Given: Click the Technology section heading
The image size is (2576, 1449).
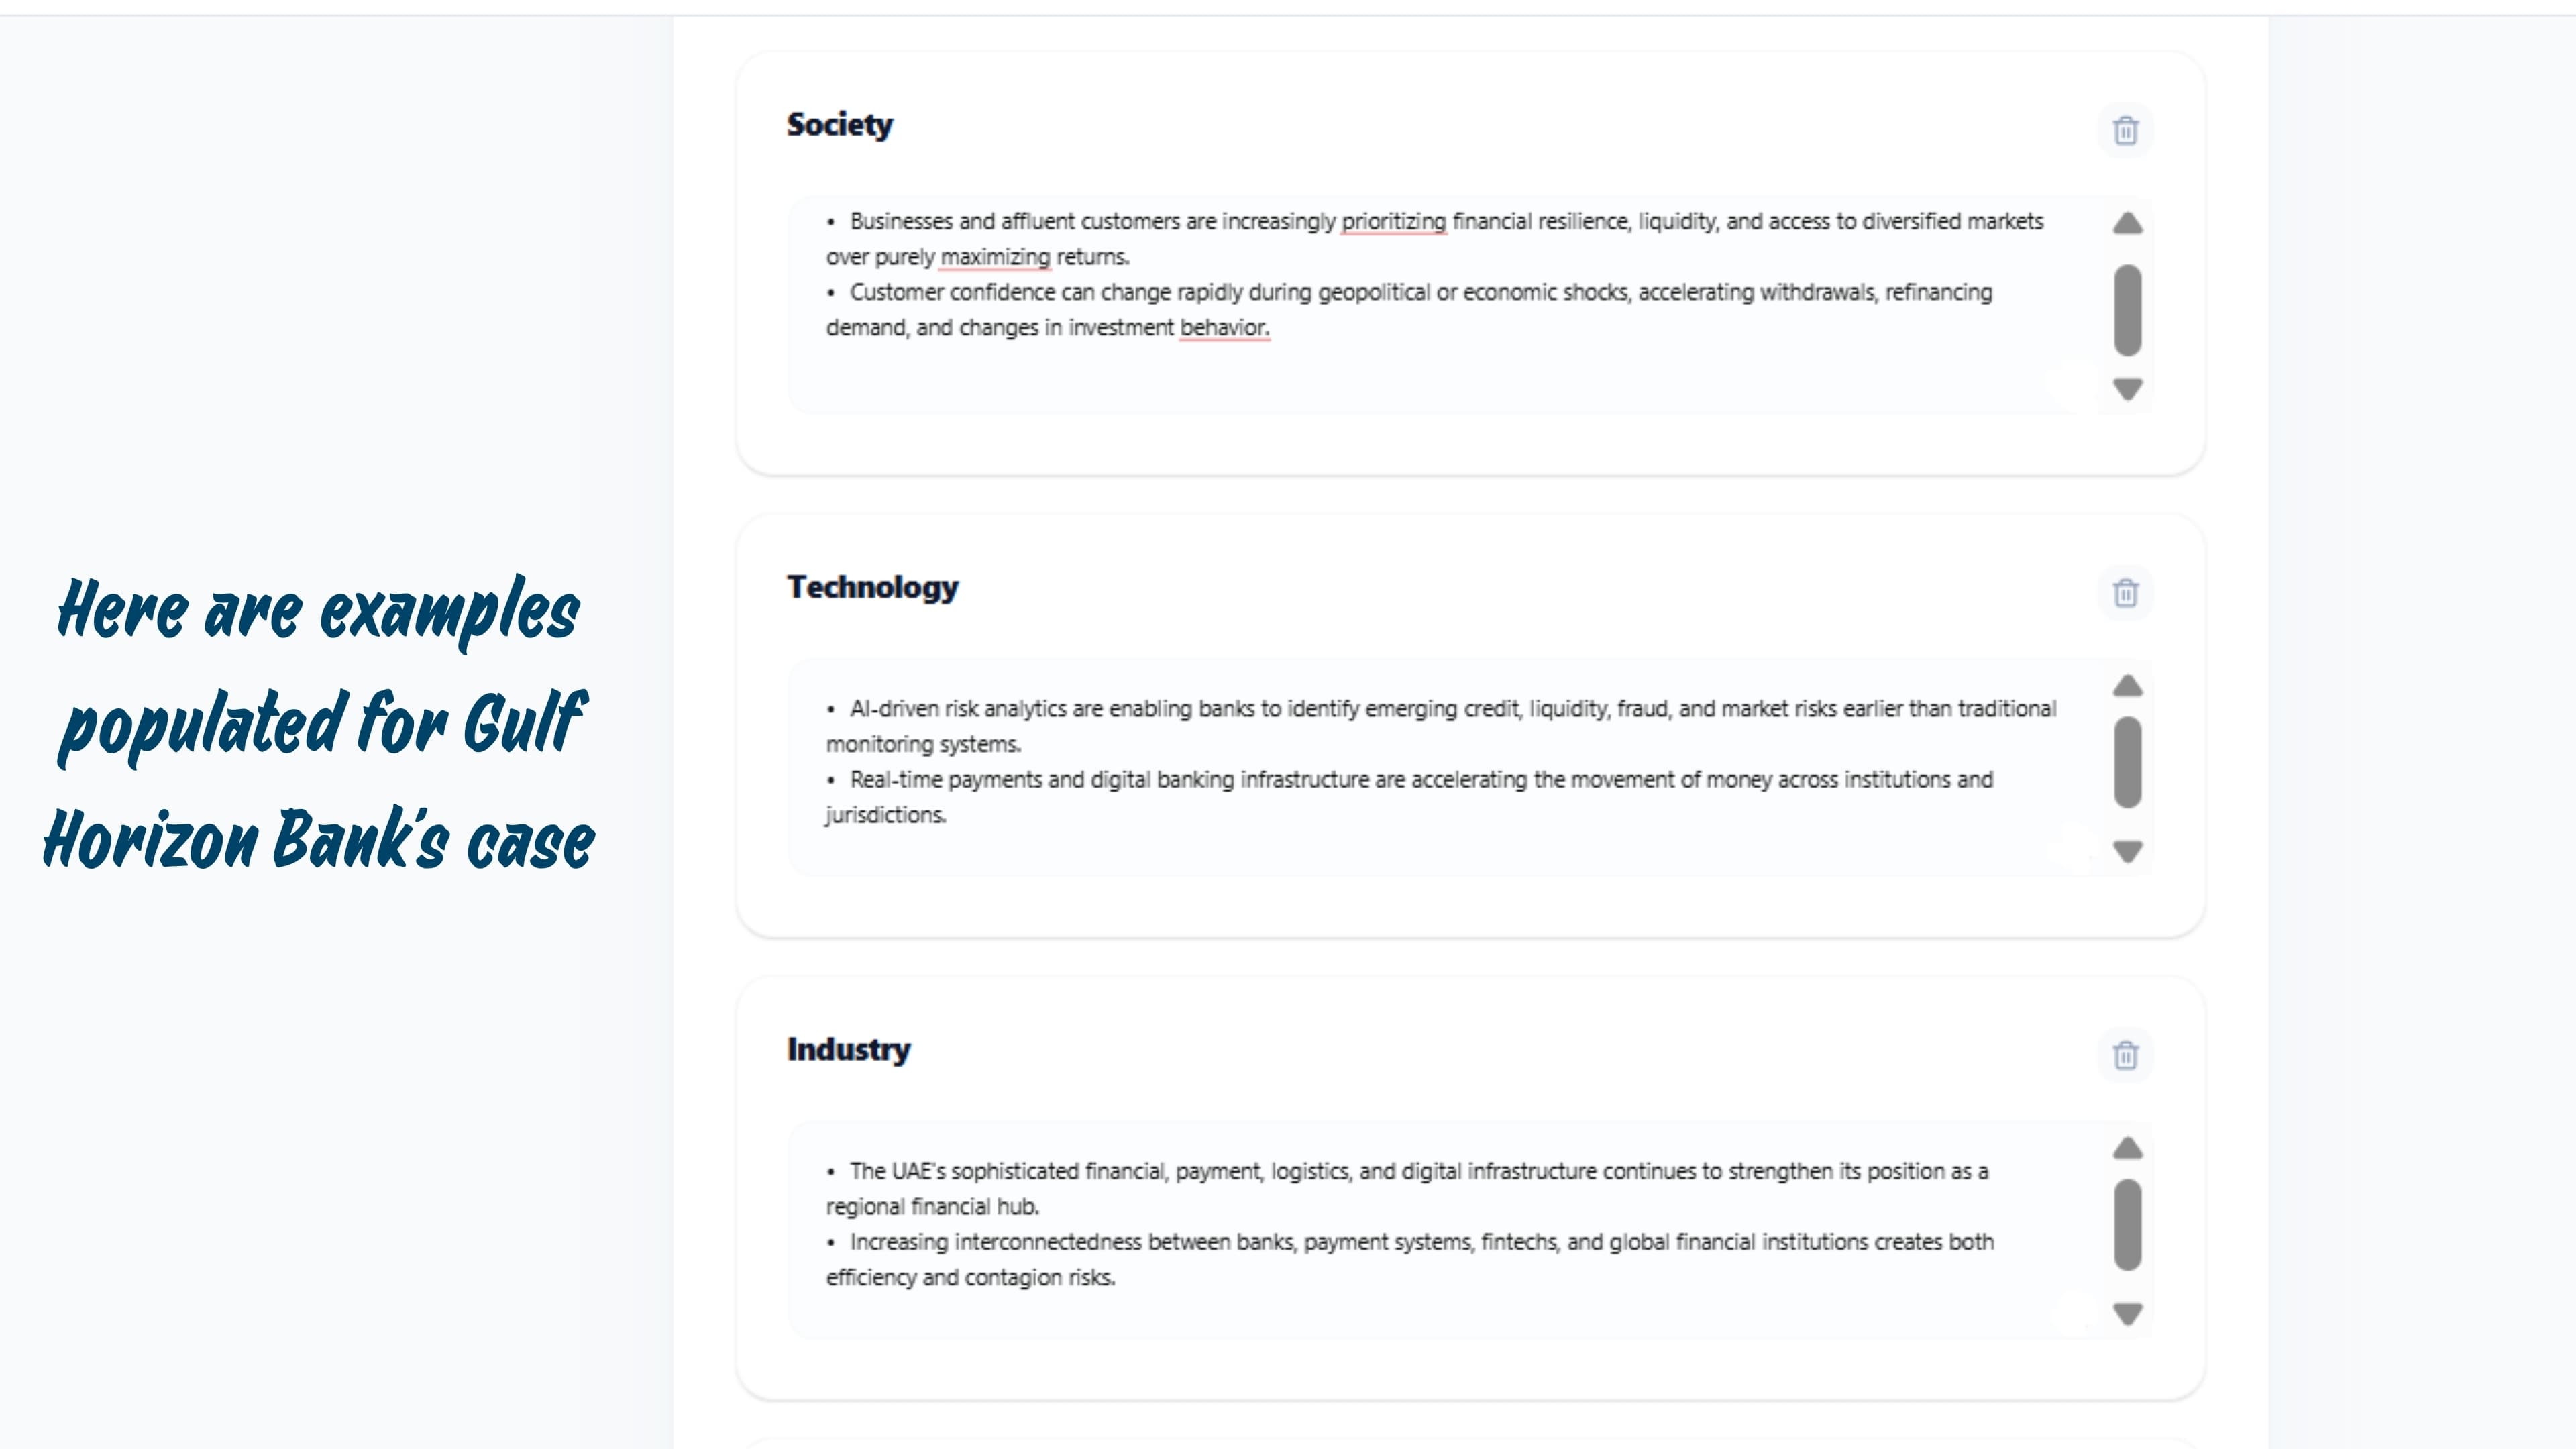Looking at the screenshot, I should pos(872,587).
